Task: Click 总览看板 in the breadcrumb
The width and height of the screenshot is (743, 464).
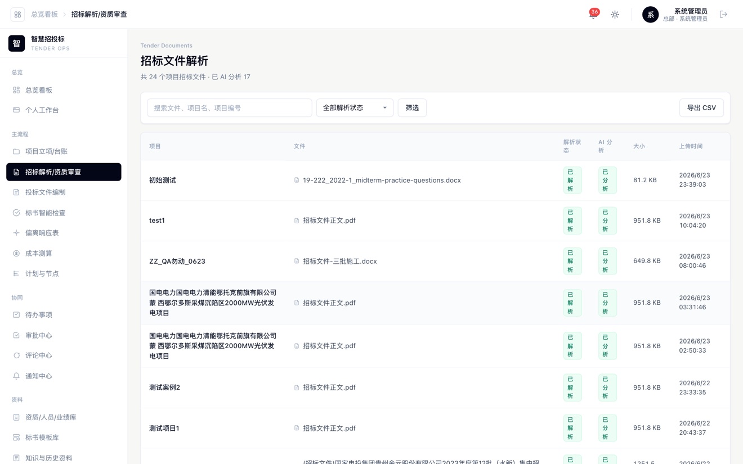Action: pos(44,15)
